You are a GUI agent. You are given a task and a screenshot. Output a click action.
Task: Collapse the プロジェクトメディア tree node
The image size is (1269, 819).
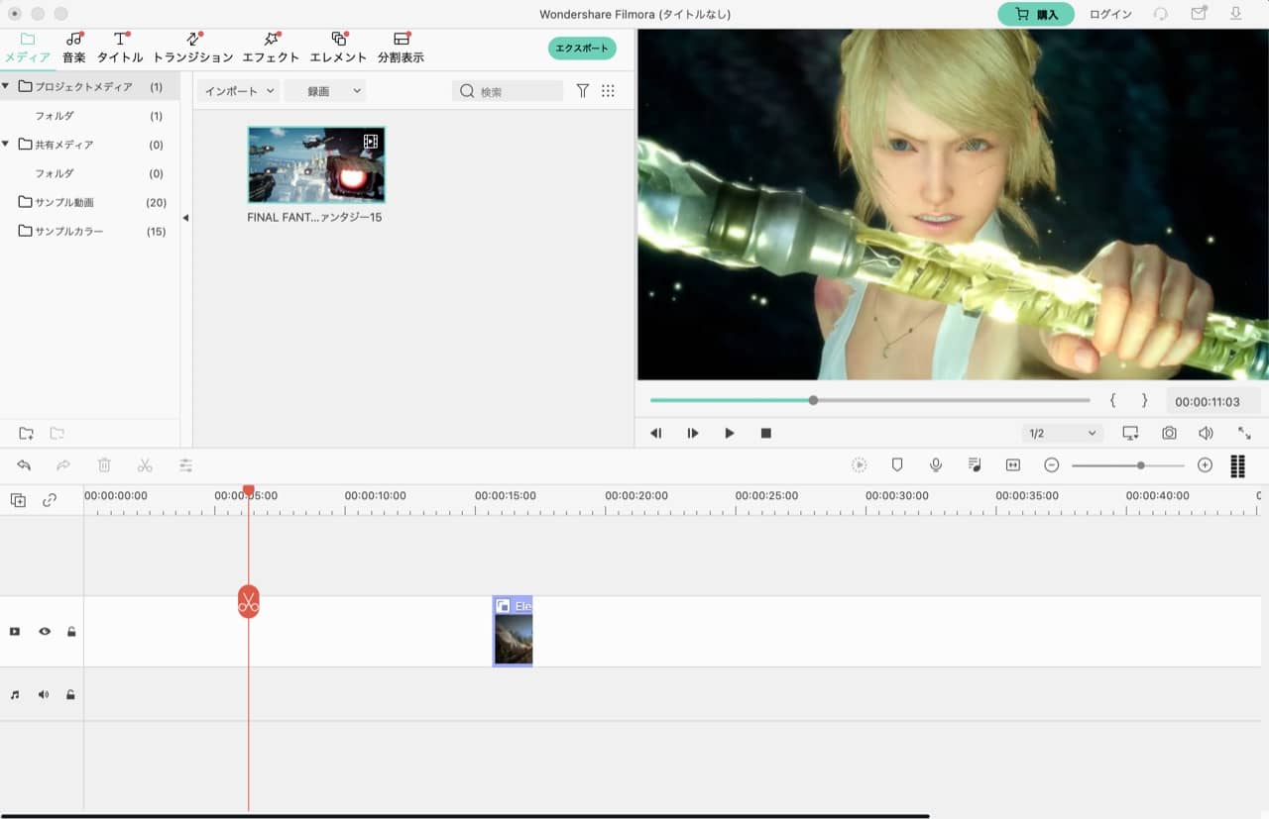(5, 86)
